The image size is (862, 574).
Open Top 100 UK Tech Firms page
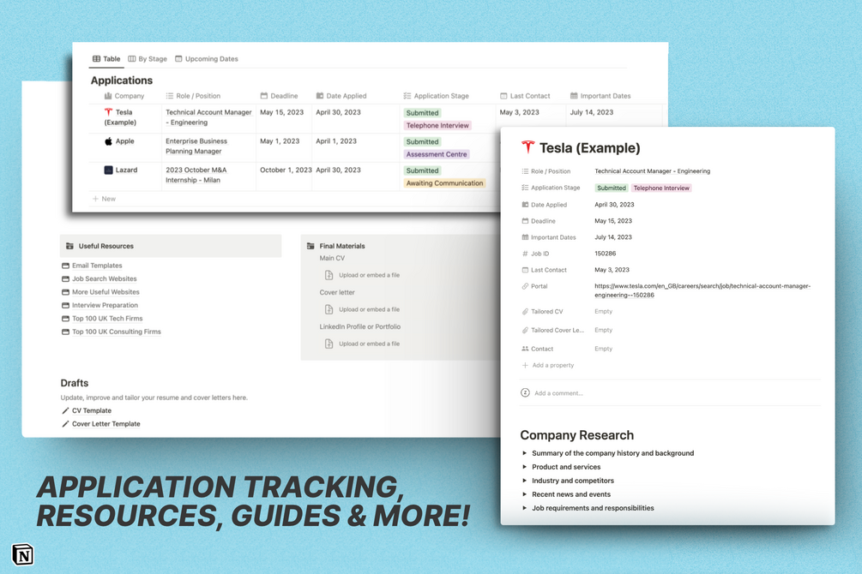click(x=107, y=318)
